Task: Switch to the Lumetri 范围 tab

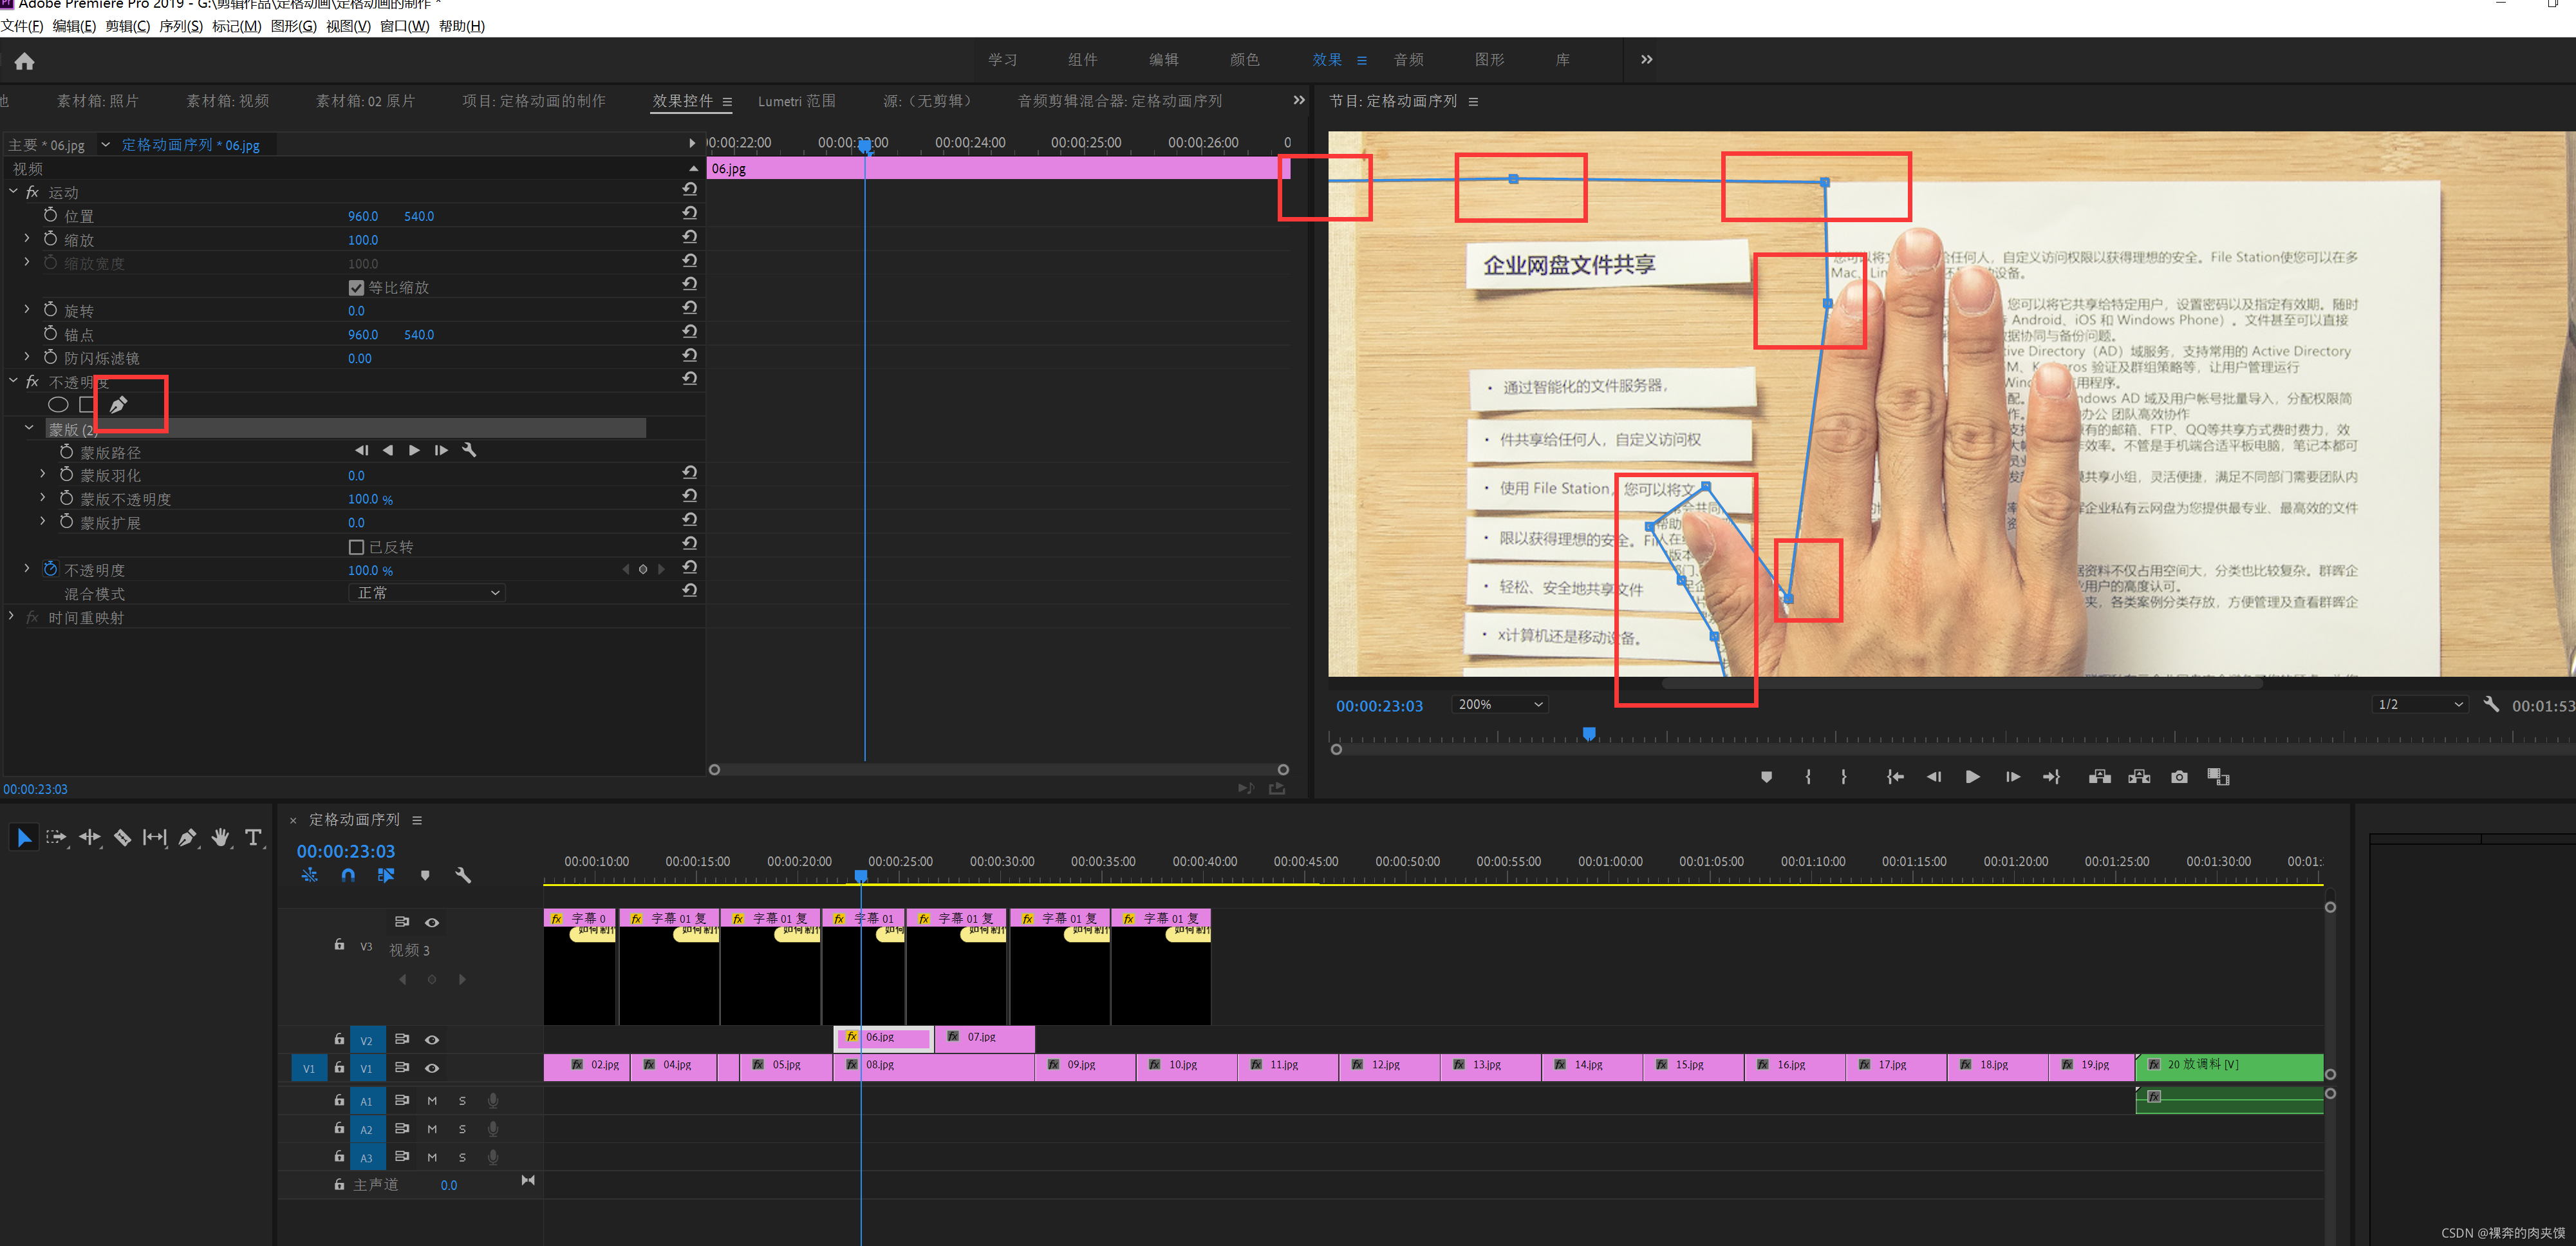Action: 796,101
